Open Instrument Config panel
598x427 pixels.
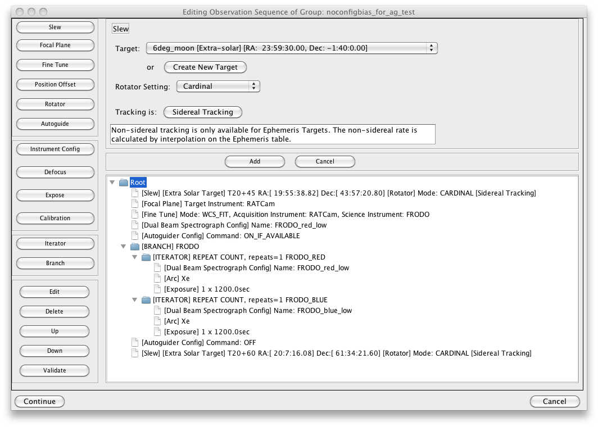pos(55,149)
